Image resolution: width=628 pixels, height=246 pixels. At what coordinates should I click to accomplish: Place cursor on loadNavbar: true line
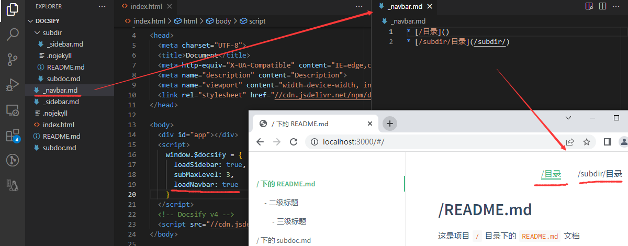[x=206, y=184]
